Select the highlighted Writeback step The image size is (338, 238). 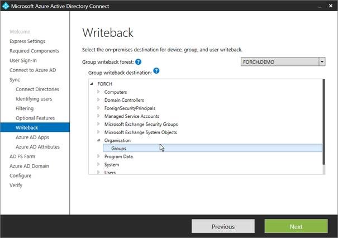coord(35,127)
